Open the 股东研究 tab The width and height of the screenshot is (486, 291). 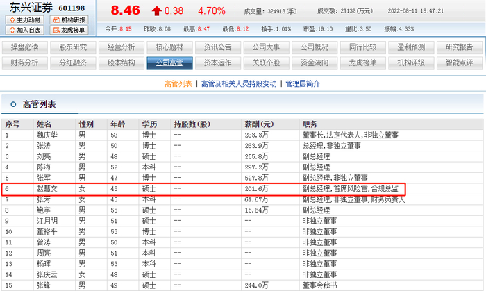(73, 47)
